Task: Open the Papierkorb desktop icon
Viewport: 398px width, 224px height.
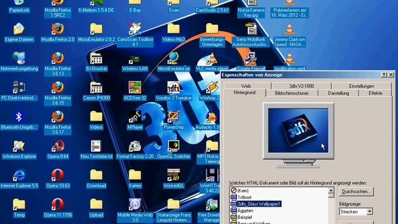Action: tap(19, 6)
